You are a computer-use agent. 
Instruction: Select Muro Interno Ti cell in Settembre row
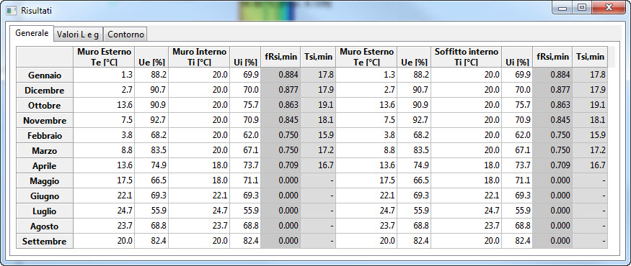click(199, 242)
